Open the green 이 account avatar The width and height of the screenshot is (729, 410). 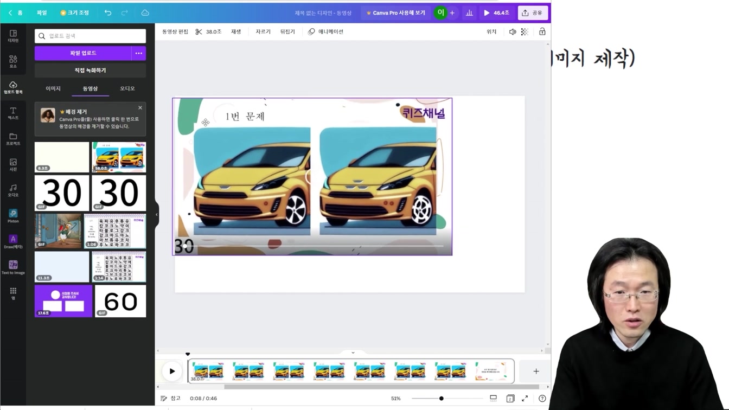click(x=440, y=12)
